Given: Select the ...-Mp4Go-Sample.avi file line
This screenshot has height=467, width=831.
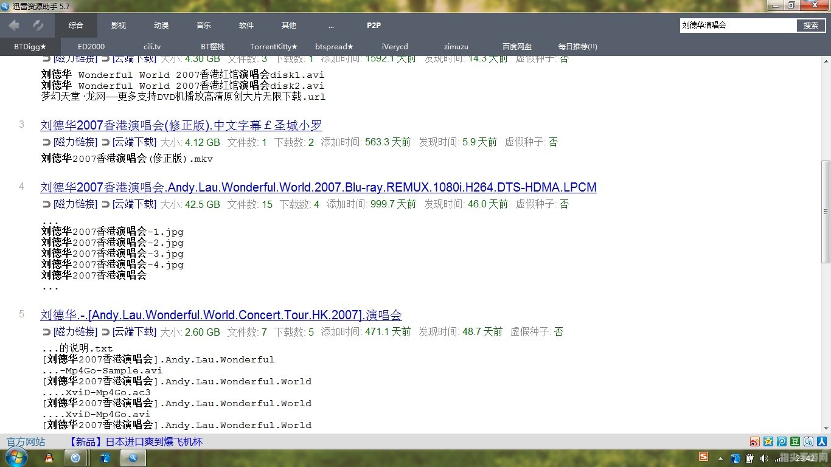Looking at the screenshot, I should click(x=102, y=370).
